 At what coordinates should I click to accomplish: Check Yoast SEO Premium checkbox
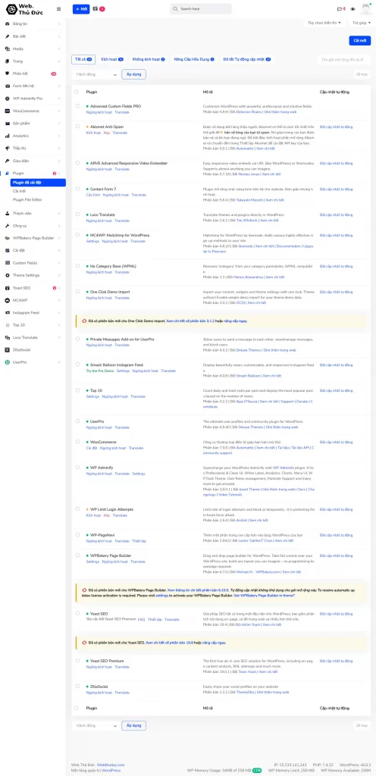coord(77,661)
